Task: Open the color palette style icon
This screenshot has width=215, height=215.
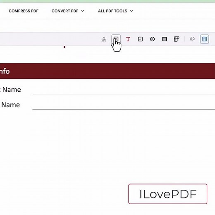Action: click(x=192, y=39)
